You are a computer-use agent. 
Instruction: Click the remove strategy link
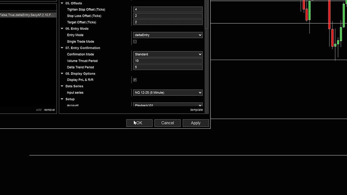tap(49, 110)
